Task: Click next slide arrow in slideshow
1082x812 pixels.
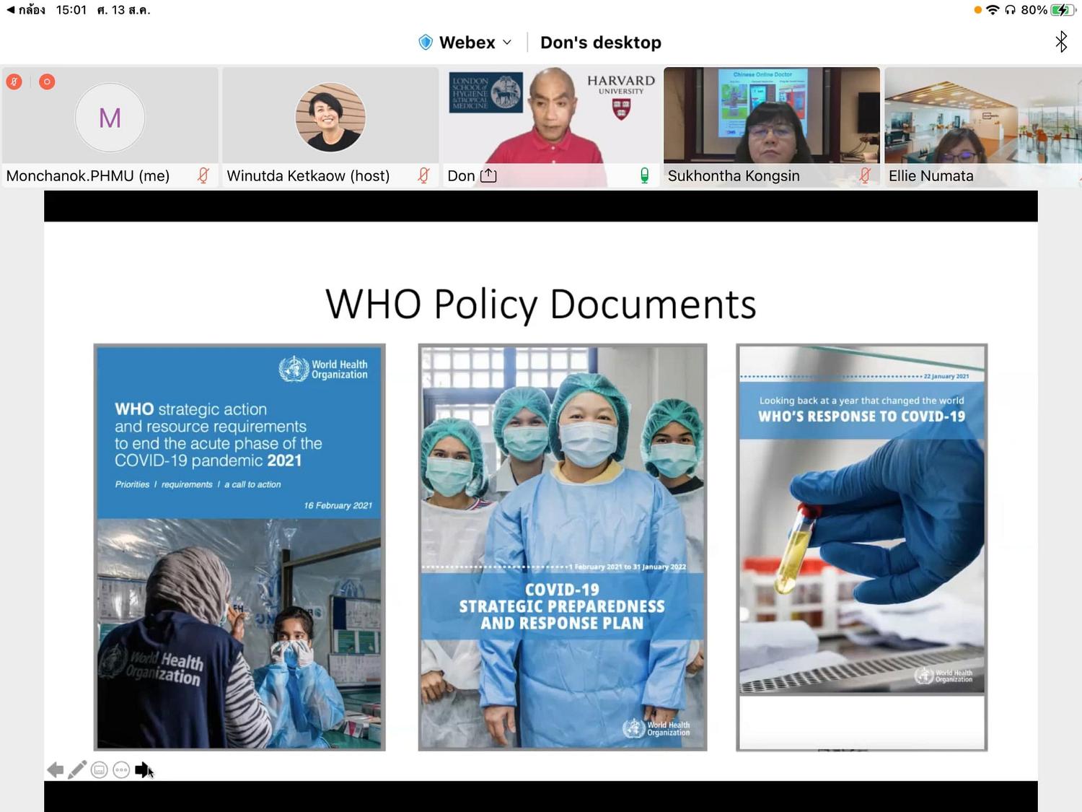Action: (143, 770)
